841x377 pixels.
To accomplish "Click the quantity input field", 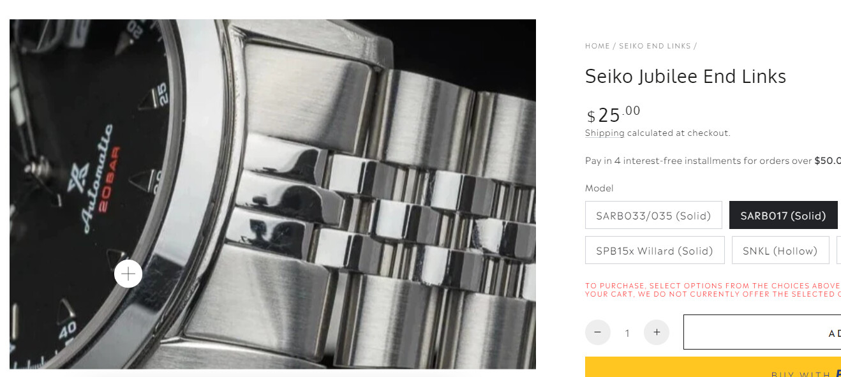I will [x=627, y=332].
